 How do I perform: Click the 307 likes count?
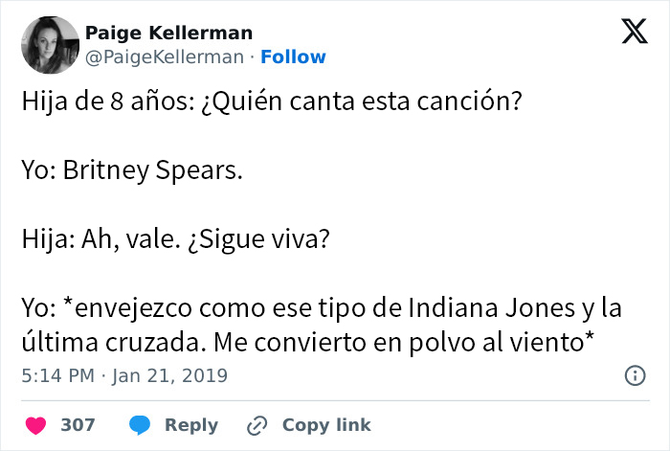coord(78,424)
